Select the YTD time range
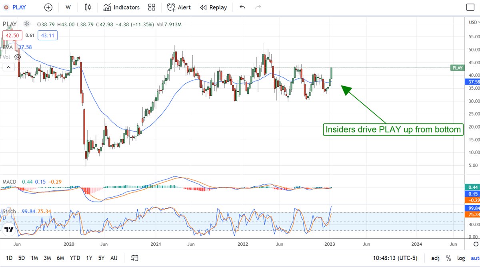 (x=75, y=258)
